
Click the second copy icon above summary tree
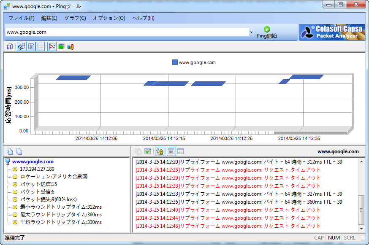point(19,151)
